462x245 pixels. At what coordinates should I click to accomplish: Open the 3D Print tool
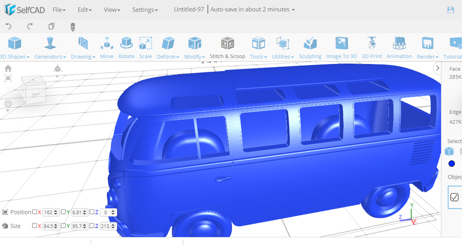click(x=372, y=48)
